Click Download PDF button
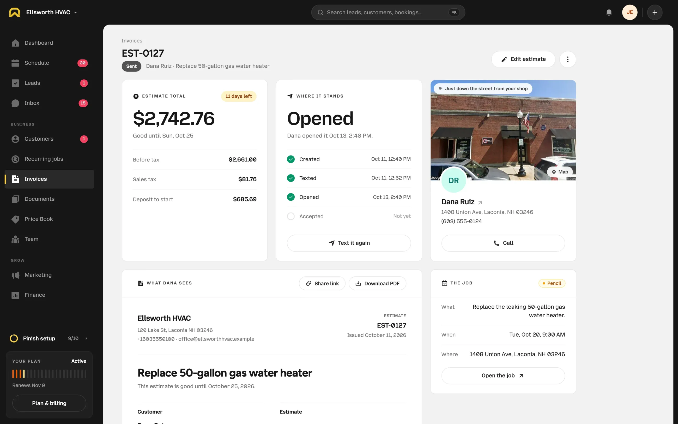The image size is (678, 424). pyautogui.click(x=377, y=284)
